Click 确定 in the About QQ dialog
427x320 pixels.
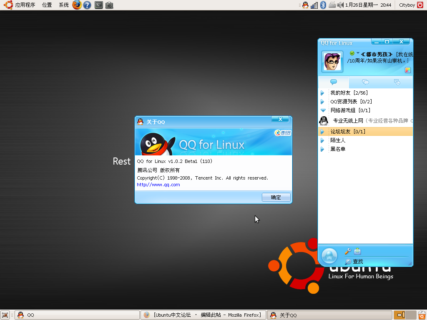(x=276, y=197)
